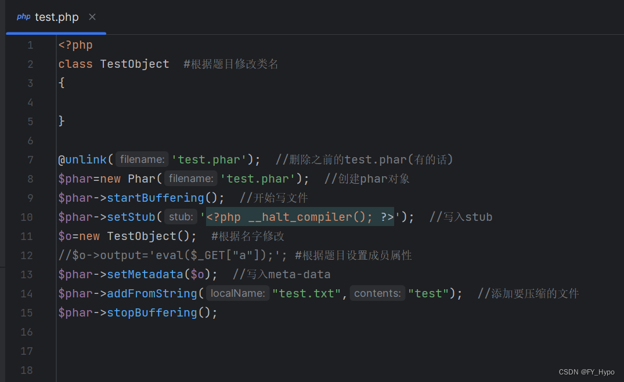Click the contents: parameter hint
Image resolution: width=624 pixels, height=382 pixels.
coord(377,293)
